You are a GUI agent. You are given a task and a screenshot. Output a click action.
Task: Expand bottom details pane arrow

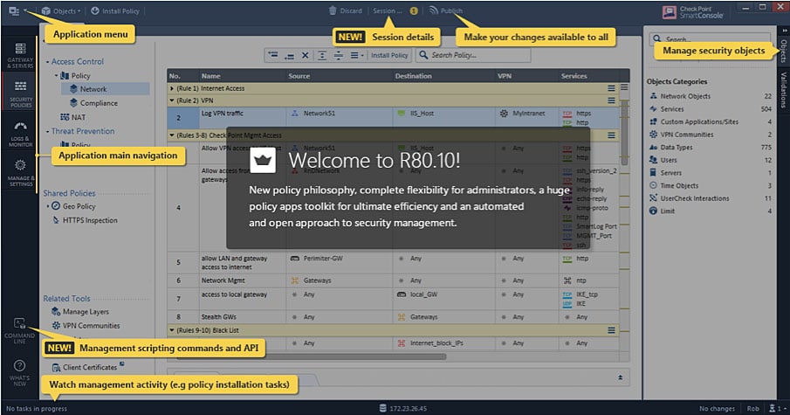620,377
